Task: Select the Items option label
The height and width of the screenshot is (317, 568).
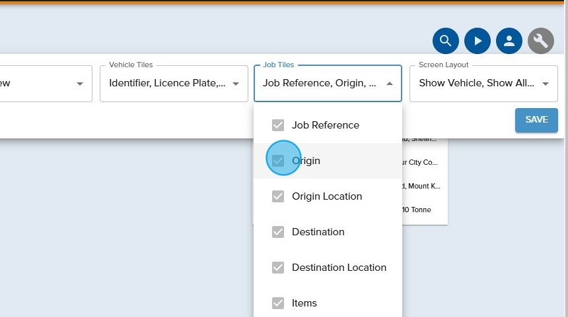Action: point(304,303)
